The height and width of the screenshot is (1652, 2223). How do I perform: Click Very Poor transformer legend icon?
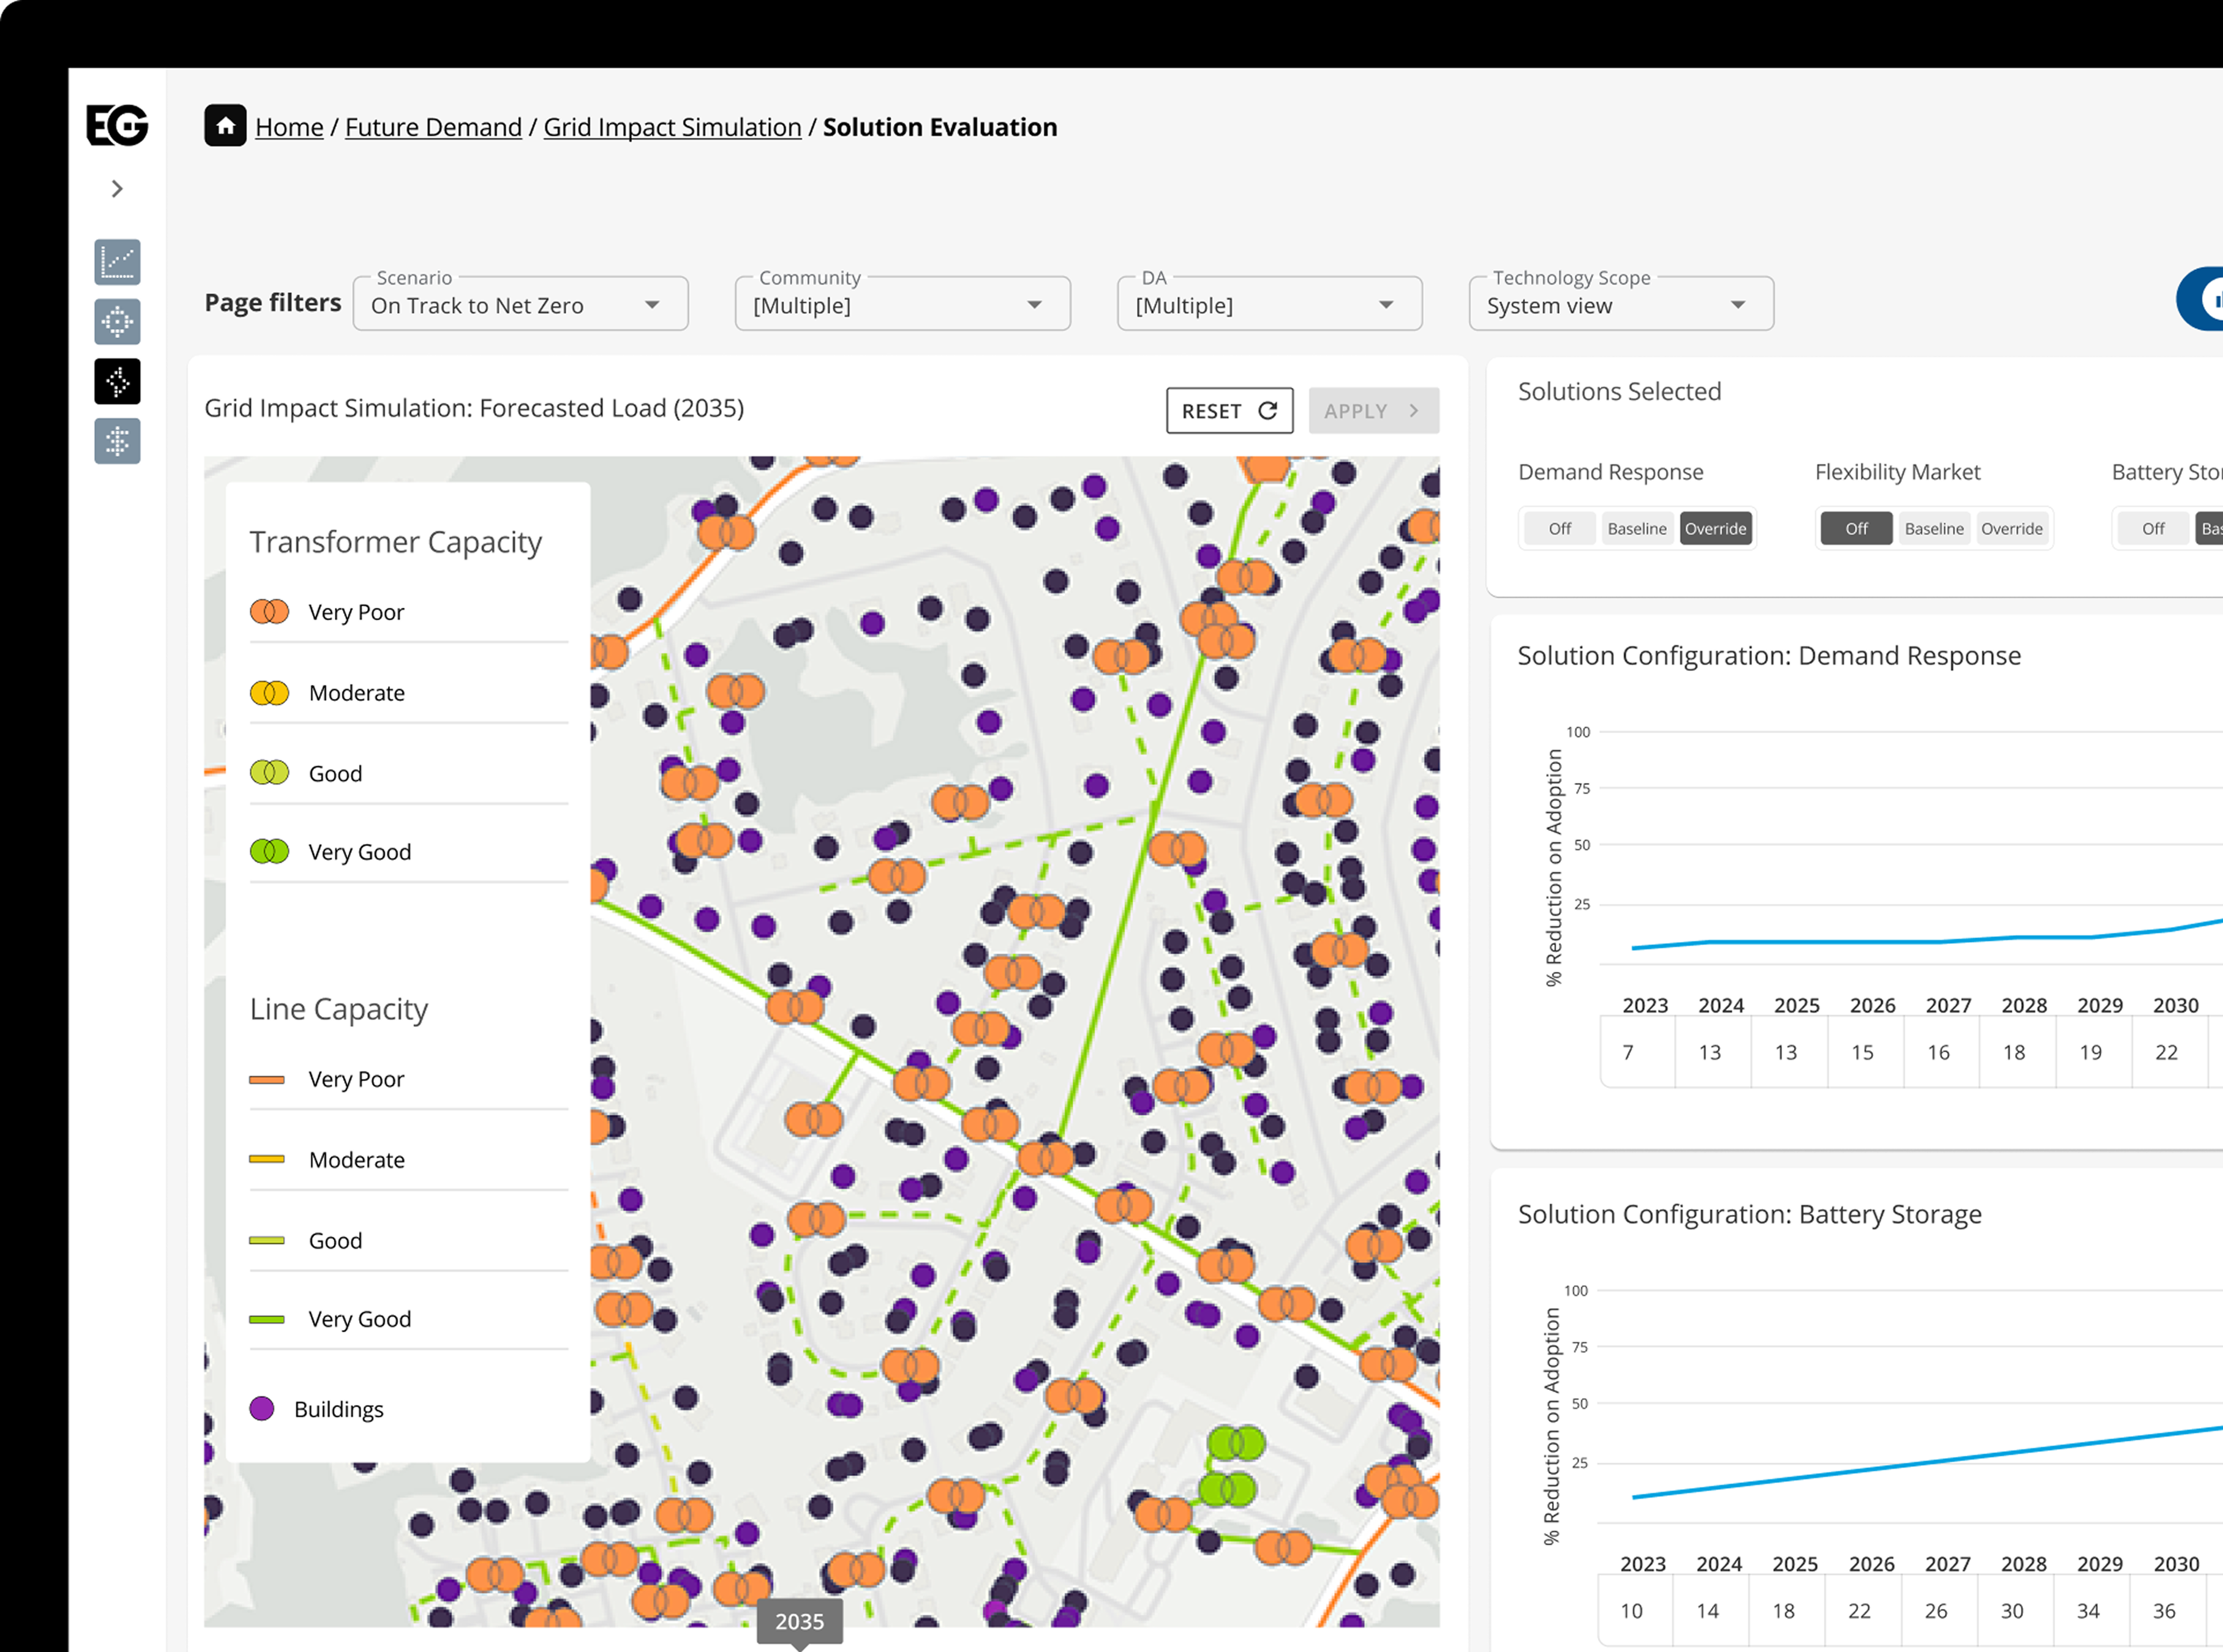269,611
